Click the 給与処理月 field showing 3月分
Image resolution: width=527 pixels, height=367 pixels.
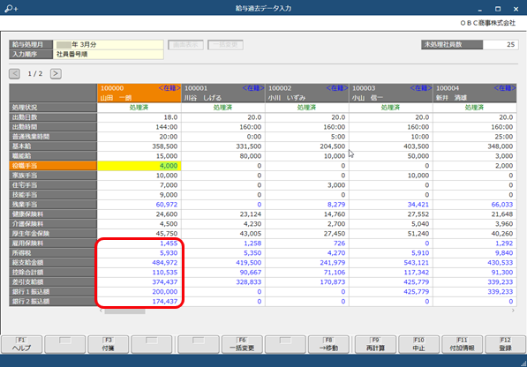point(109,44)
